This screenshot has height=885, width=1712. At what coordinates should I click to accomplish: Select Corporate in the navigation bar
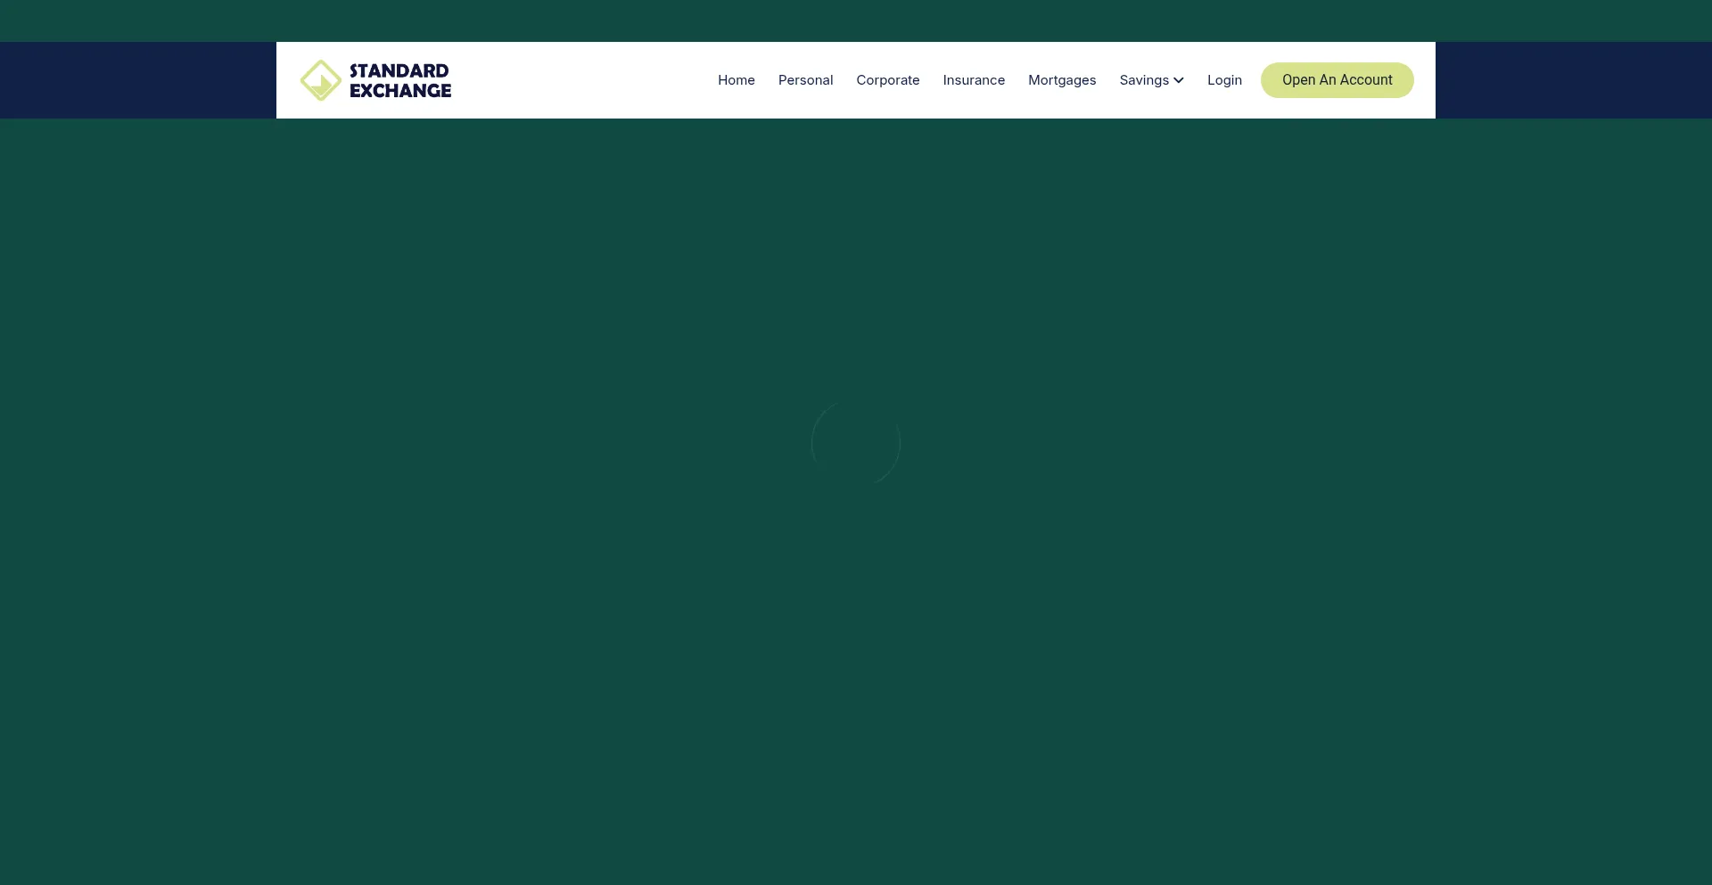[887, 80]
